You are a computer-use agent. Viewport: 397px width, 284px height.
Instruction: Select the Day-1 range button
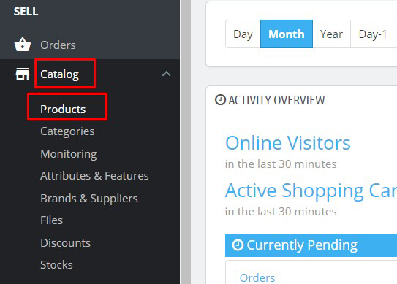(x=373, y=34)
